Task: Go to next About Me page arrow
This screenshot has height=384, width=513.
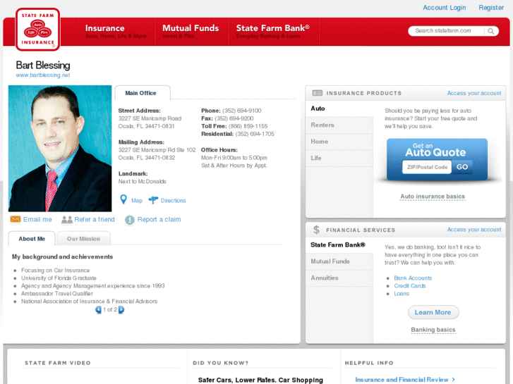Action: [121, 309]
